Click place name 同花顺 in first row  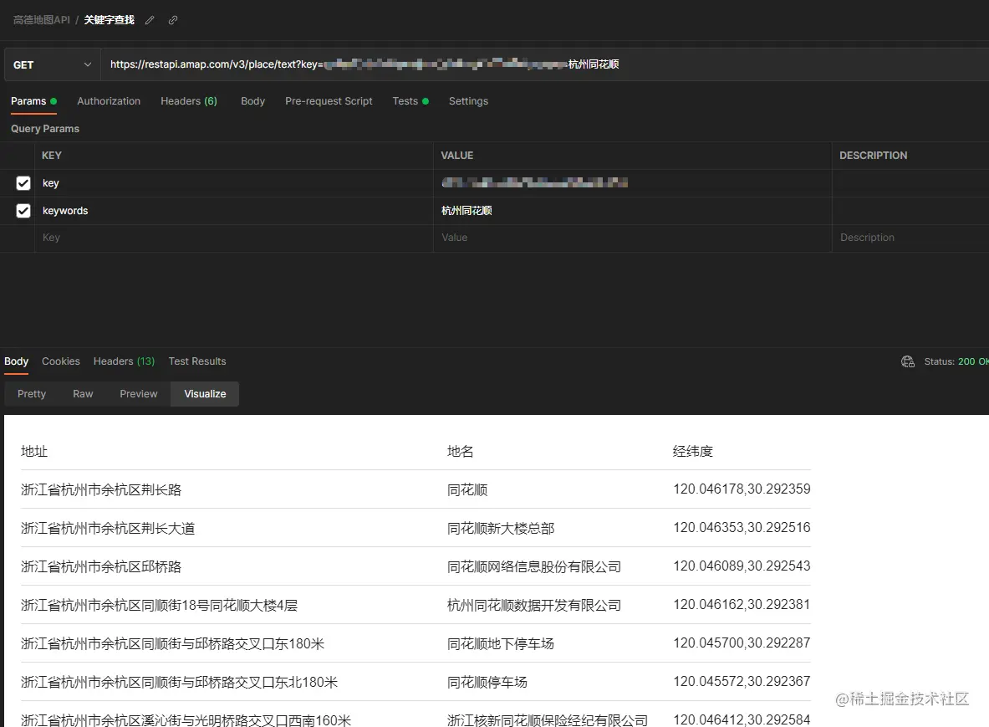coord(467,489)
